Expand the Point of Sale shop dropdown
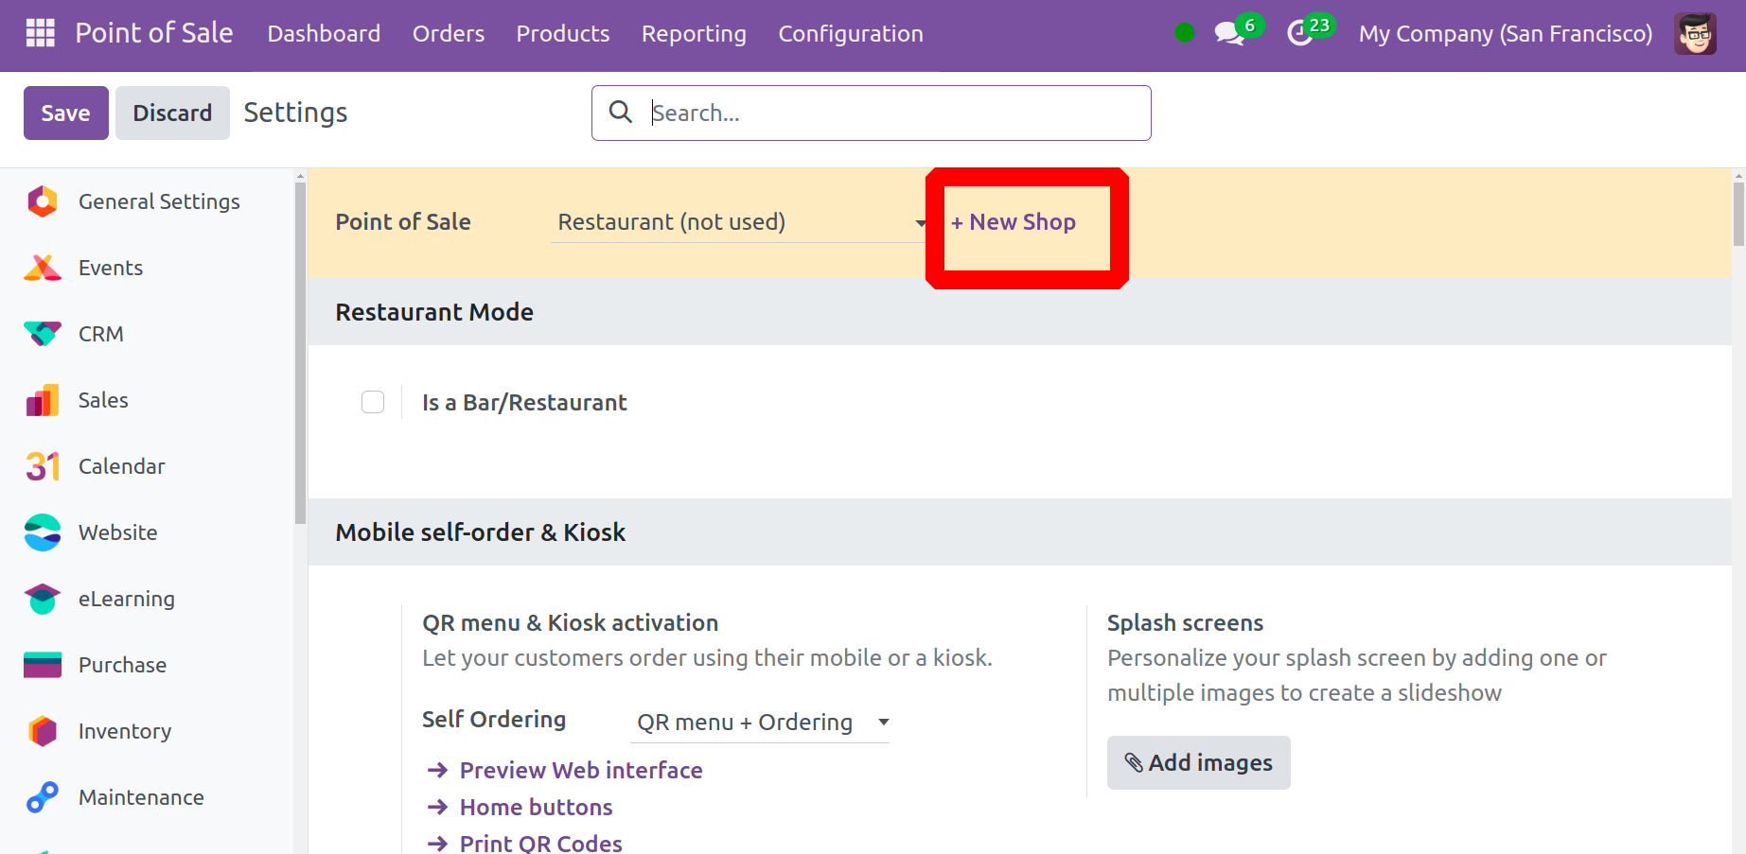Viewport: 1746px width, 854px height. point(740,222)
